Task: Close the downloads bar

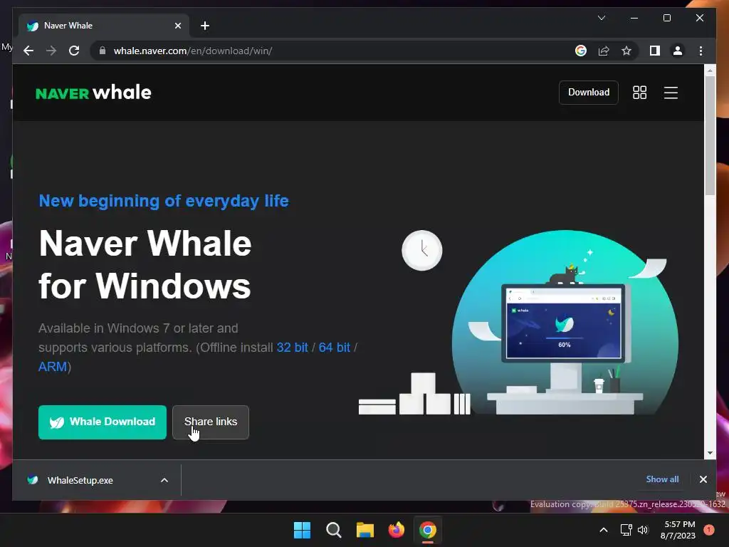Action: [703, 479]
